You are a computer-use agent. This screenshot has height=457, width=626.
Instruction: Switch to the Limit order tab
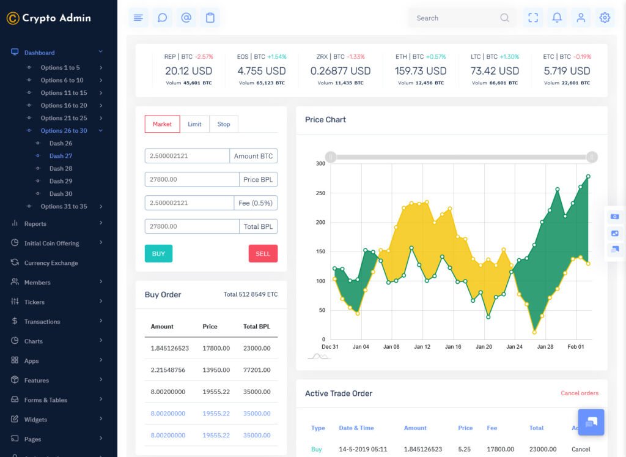coord(194,124)
